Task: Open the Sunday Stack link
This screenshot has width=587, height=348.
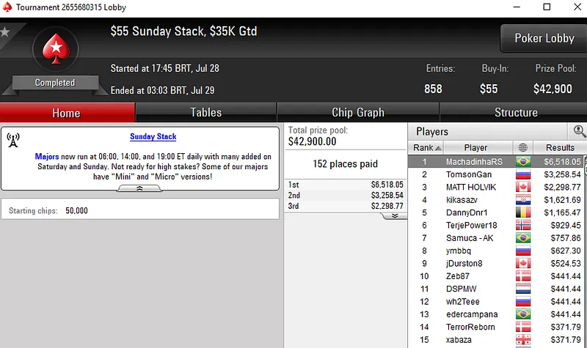Action: pyautogui.click(x=153, y=137)
